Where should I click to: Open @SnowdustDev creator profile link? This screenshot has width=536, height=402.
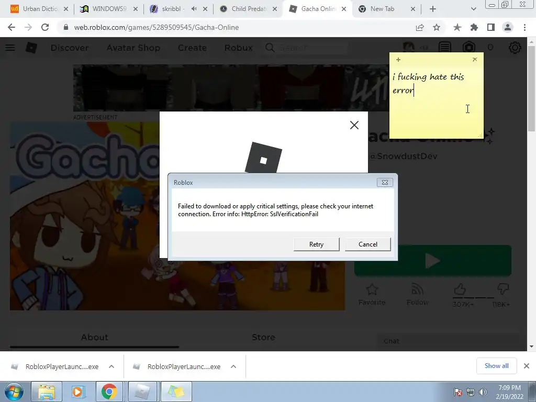click(x=404, y=156)
